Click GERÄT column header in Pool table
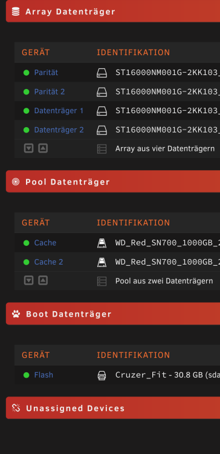This screenshot has height=454, width=220. 36,223
